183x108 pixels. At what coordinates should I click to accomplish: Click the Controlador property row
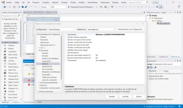pos(105,60)
